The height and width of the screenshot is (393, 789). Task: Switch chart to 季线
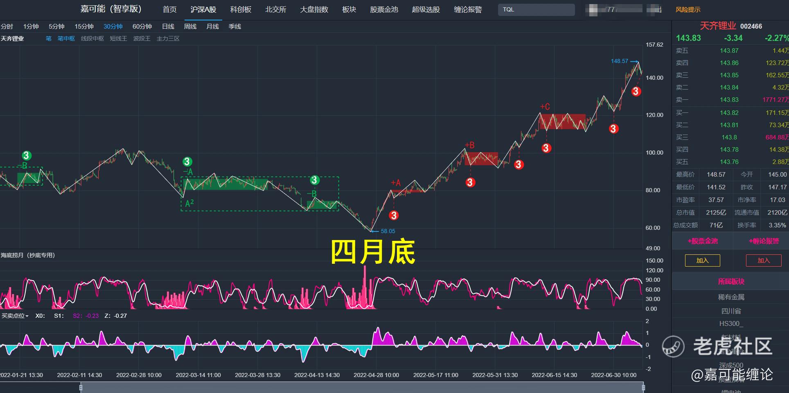pos(234,27)
